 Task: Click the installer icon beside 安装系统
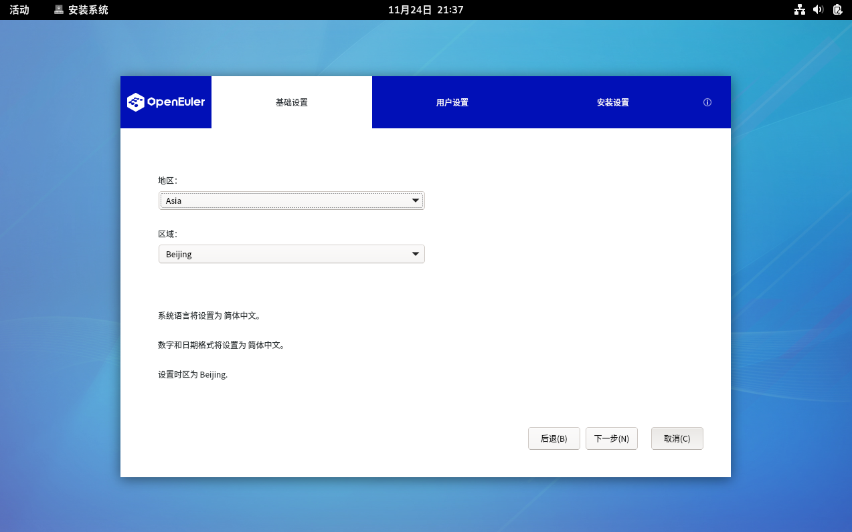tap(59, 9)
